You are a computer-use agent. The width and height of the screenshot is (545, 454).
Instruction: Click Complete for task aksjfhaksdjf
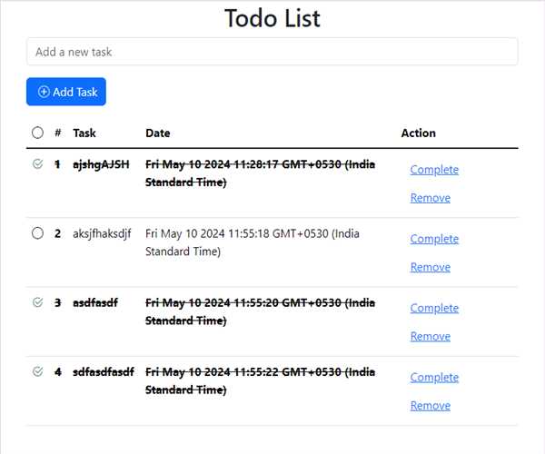tap(434, 239)
